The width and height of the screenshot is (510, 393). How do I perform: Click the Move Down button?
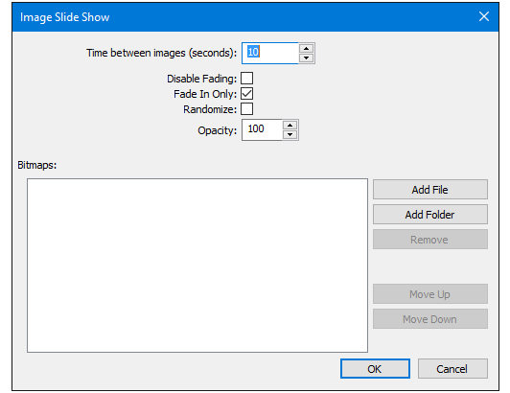(x=430, y=319)
